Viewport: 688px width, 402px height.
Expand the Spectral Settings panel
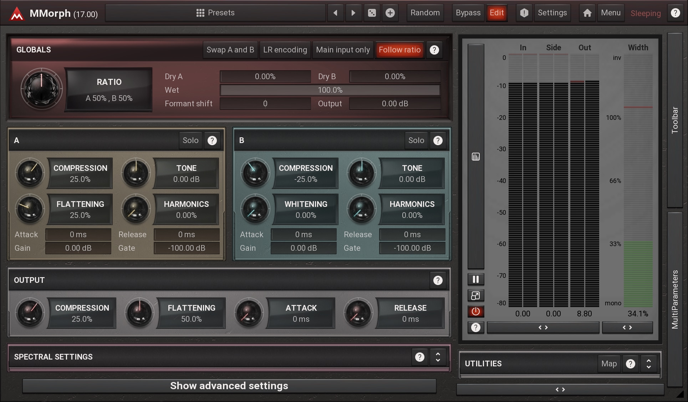[438, 357]
